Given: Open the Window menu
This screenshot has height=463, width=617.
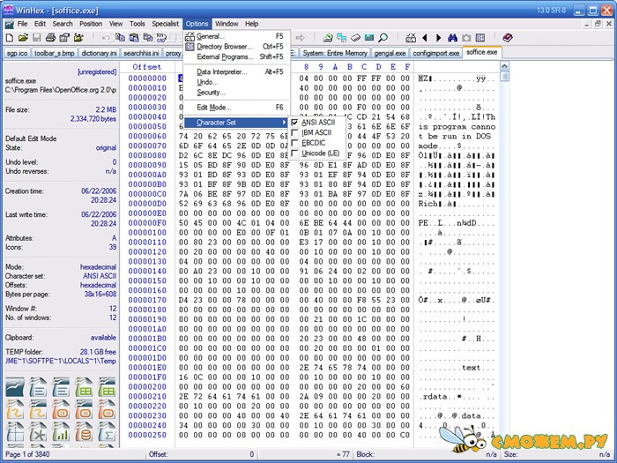Looking at the screenshot, I should pyautogui.click(x=227, y=24).
